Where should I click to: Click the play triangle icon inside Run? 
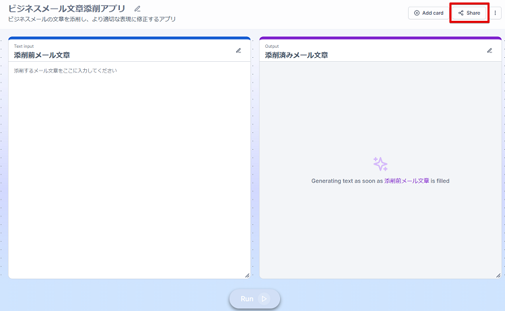[x=264, y=299]
